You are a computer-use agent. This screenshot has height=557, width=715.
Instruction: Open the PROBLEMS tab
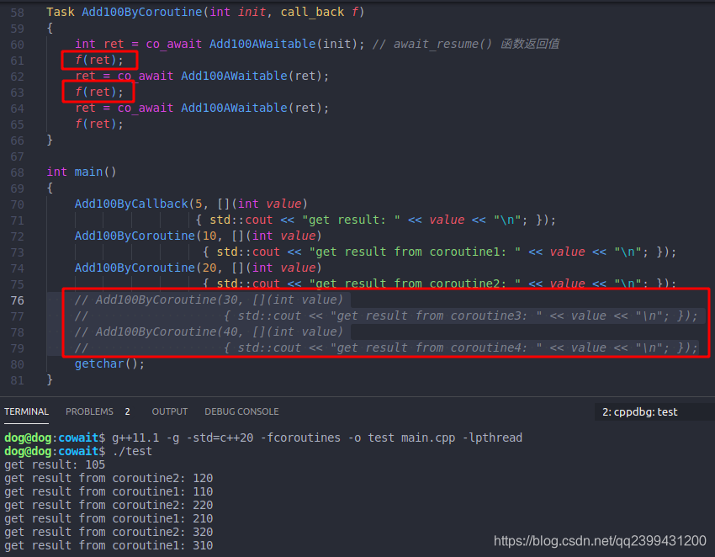point(89,411)
